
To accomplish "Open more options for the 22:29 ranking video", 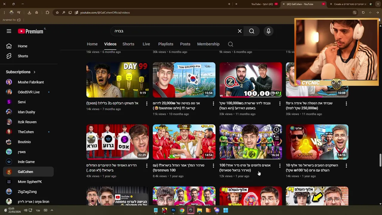I will pyautogui.click(x=147, y=165).
